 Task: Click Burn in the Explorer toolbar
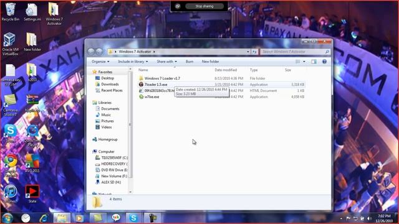point(190,62)
